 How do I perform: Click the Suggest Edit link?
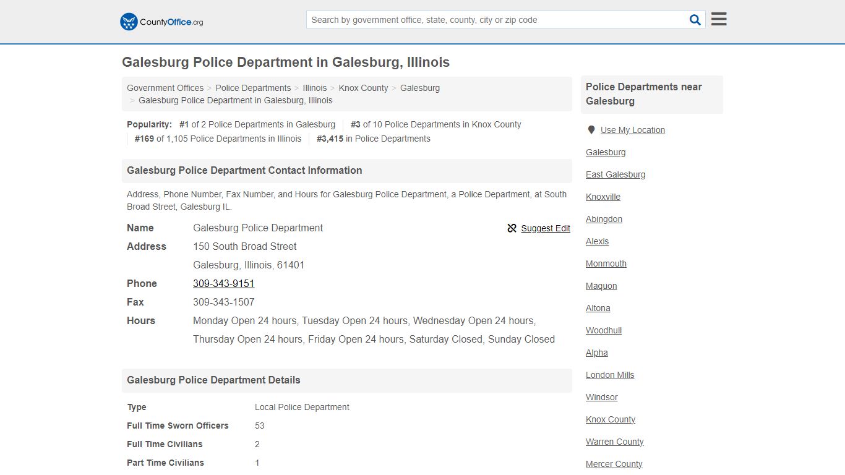point(546,228)
